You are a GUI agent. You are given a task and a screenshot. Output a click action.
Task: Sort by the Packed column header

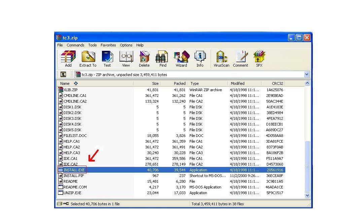(x=174, y=83)
